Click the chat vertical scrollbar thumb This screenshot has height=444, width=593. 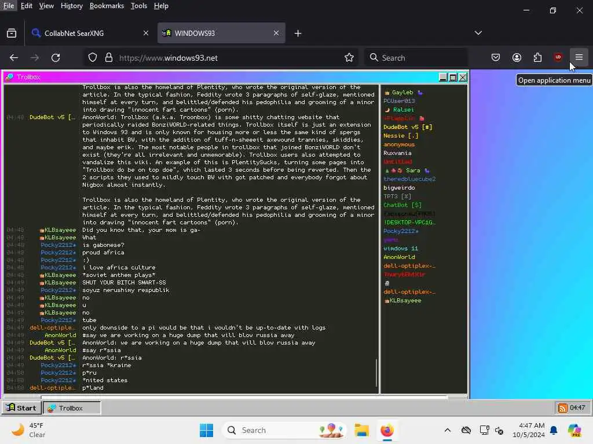(376, 372)
